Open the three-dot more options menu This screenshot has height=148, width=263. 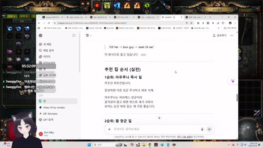point(232,35)
